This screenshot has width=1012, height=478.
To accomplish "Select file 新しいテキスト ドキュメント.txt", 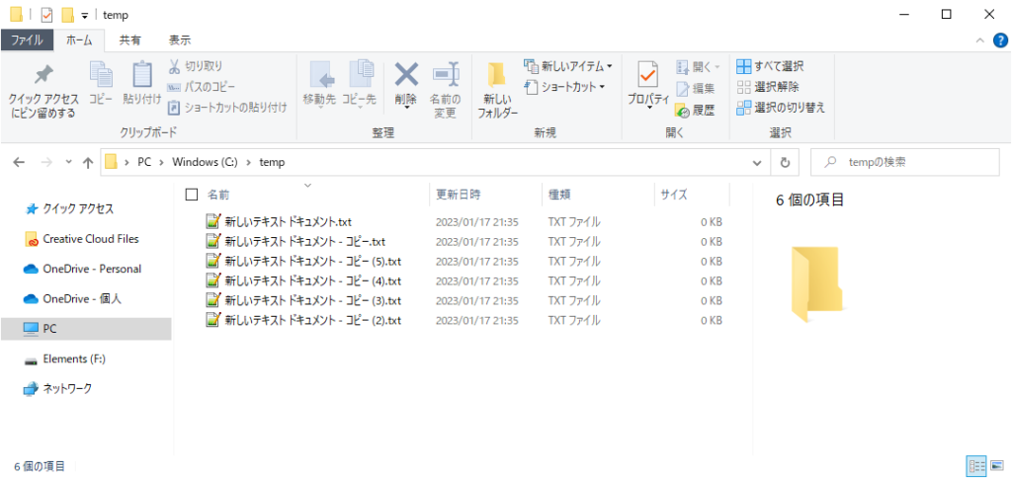I will pos(278,222).
